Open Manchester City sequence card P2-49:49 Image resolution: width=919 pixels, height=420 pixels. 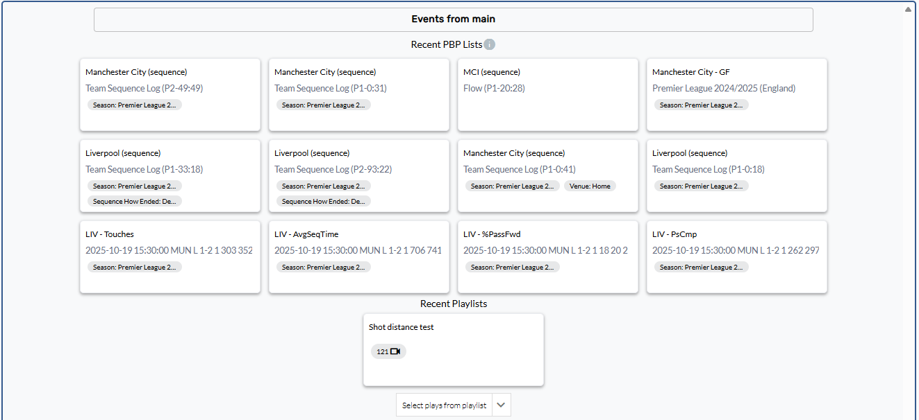[x=170, y=94]
